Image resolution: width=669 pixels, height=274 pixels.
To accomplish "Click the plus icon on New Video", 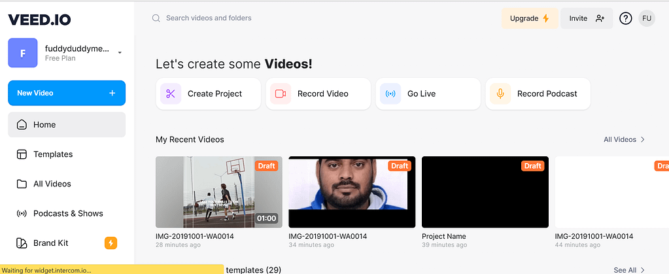I will [x=112, y=93].
